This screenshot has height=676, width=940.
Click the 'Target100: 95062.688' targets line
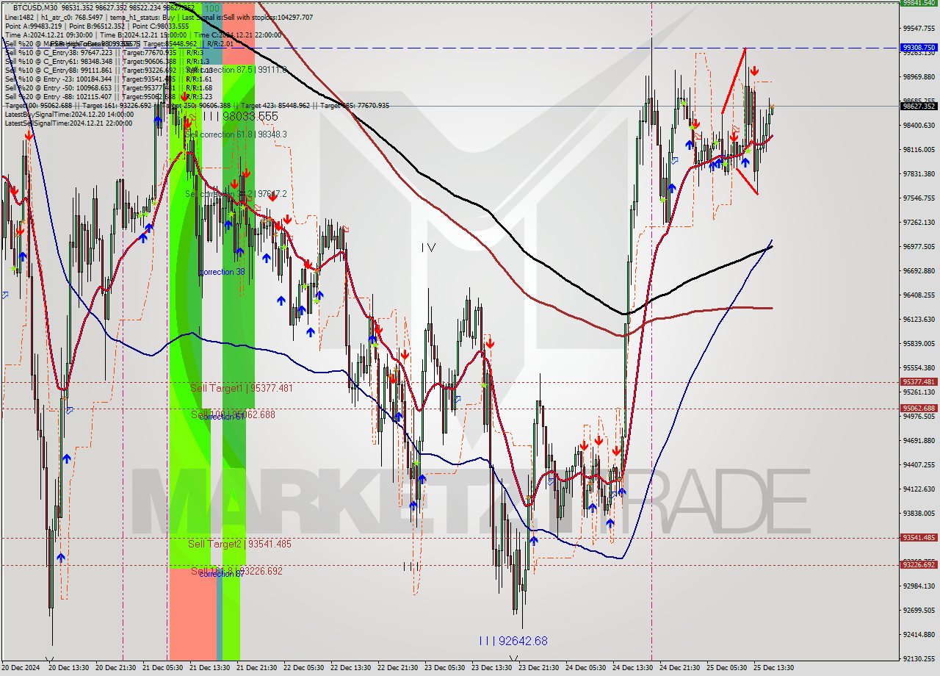(197, 105)
